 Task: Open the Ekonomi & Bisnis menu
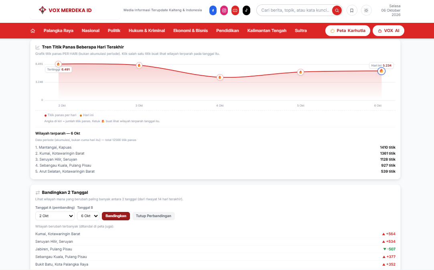tap(191, 31)
